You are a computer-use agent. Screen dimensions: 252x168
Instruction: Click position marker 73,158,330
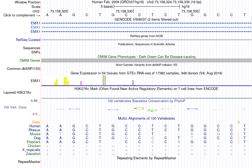pyautogui.click(x=124, y=11)
